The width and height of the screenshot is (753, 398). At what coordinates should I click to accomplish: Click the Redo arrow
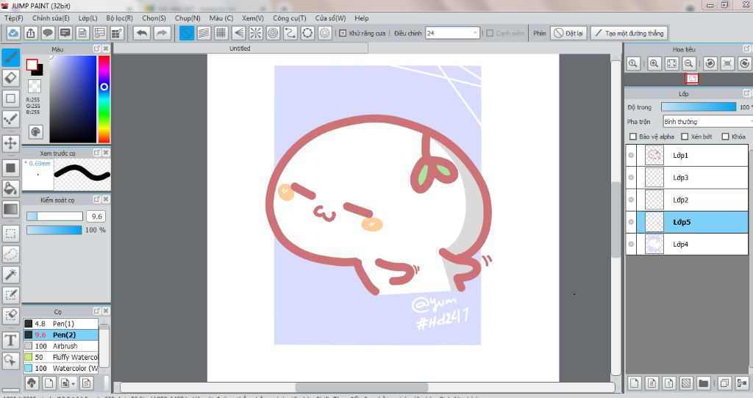[x=162, y=33]
